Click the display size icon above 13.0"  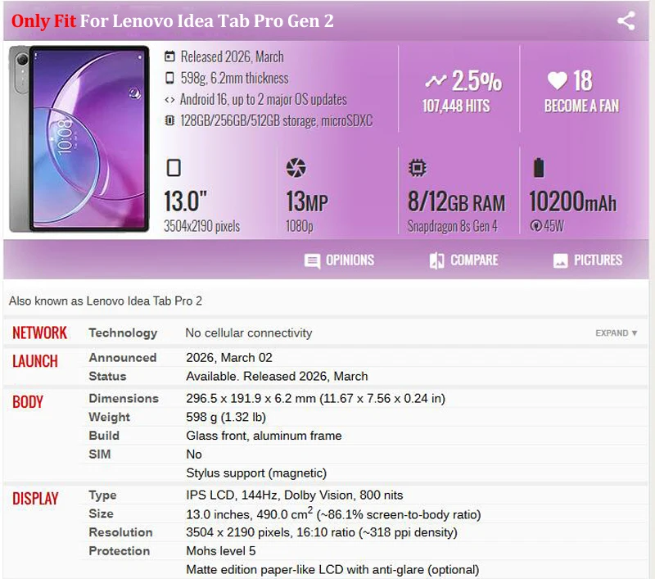[x=174, y=168]
